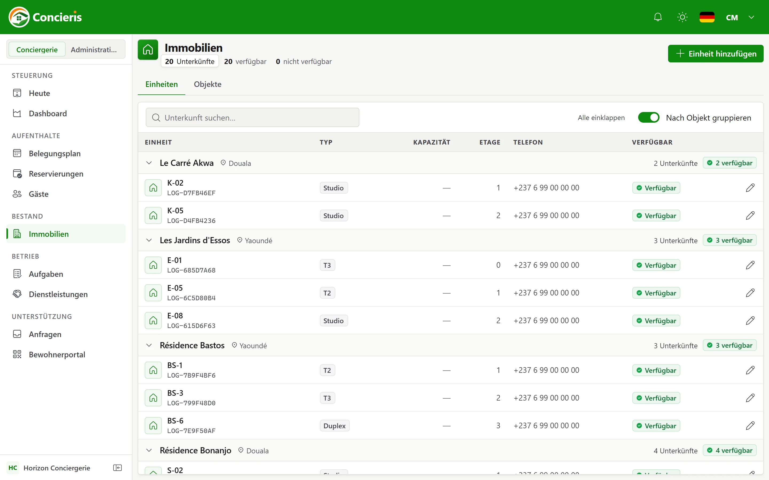Screen dimensions: 769x480
Task: Open Dashboard in the sidebar
Action: coord(66,113)
